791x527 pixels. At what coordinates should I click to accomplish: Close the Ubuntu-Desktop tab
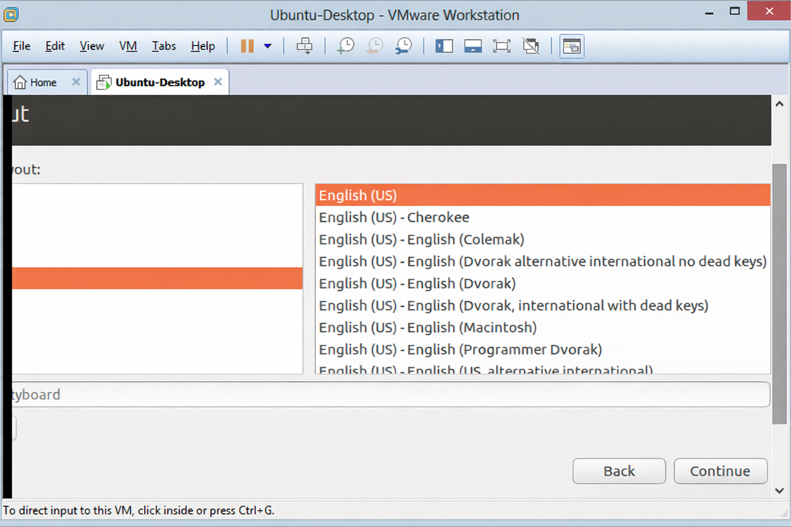coord(218,82)
